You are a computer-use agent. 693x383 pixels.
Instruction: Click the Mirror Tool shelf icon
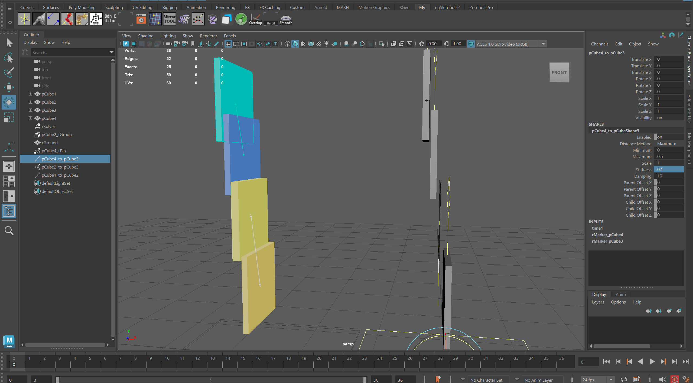(169, 19)
